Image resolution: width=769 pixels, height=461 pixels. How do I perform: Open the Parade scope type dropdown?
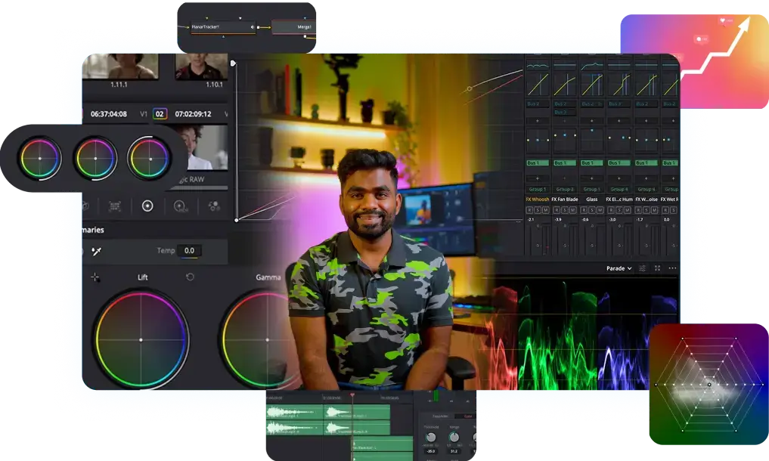pos(619,268)
